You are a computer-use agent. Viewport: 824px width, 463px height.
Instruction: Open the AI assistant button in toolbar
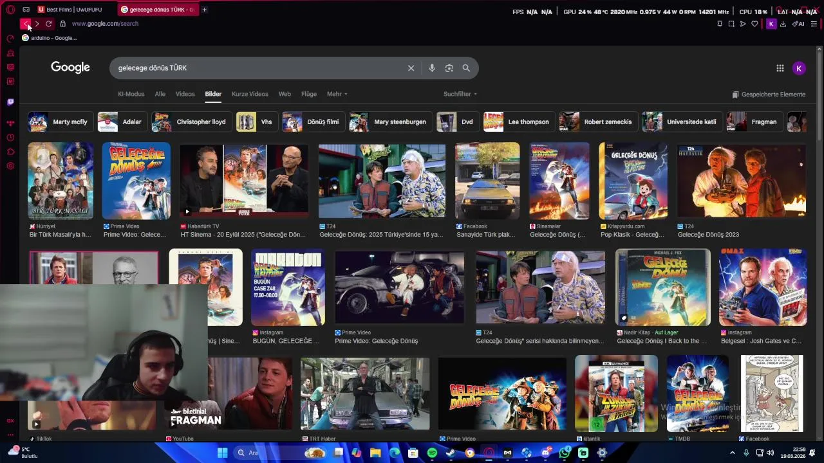click(798, 24)
